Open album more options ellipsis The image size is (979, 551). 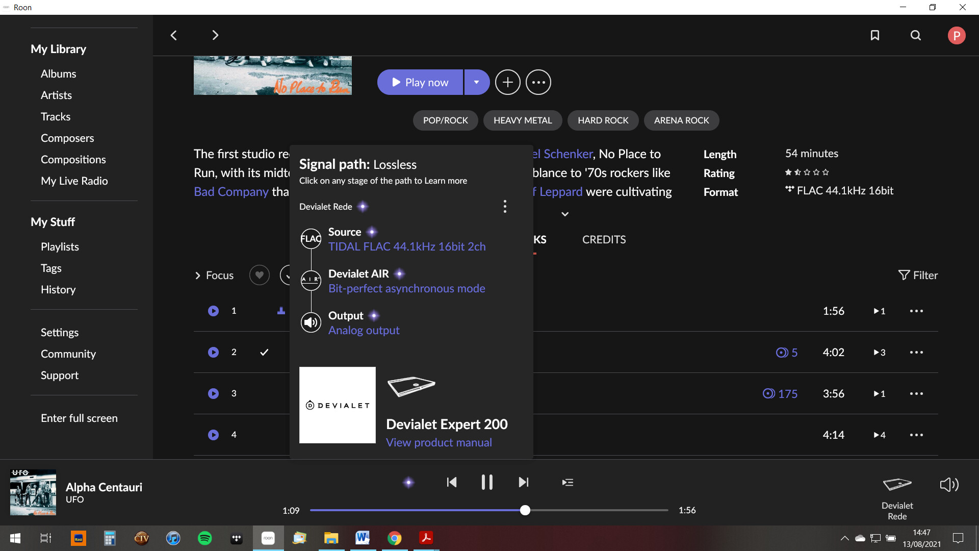(538, 82)
